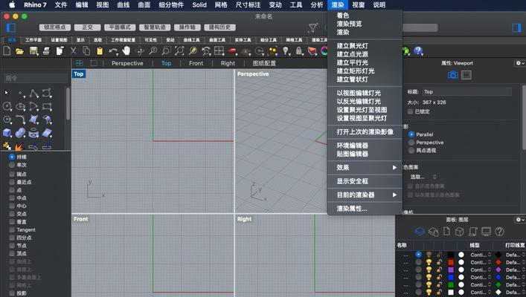Screen dimensions: 526x297
Task: Enable the 中点 osnap checkbox
Action: 12,198
